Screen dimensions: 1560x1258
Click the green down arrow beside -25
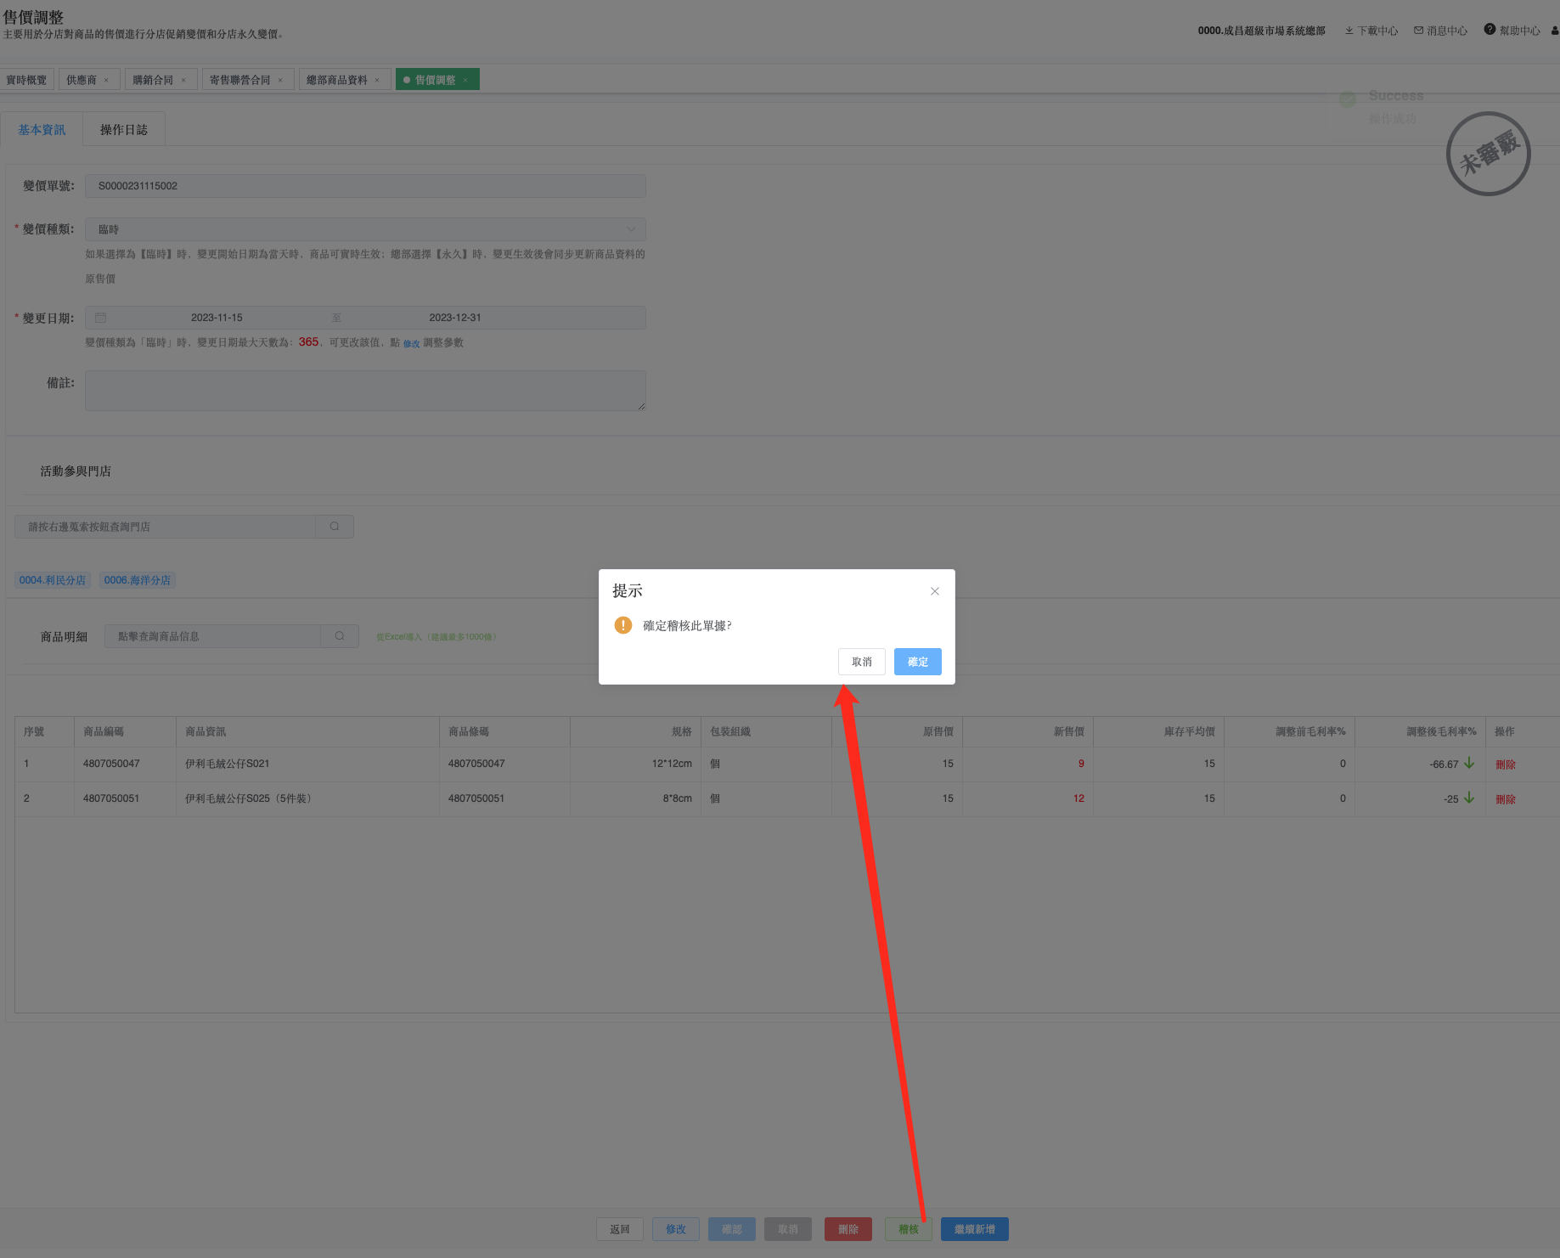click(1469, 798)
